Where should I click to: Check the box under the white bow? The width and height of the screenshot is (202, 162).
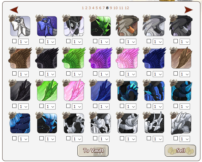point(14,41)
